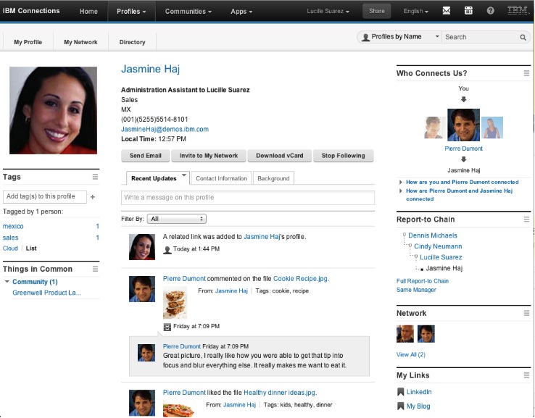
Task: Click Jasmine Haj's large profile photo
Action: [53, 110]
